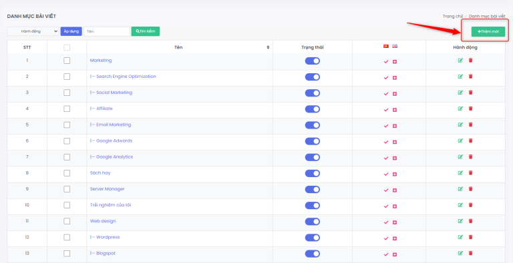This screenshot has width=513, height=263.
Task: Edit Search Engine Optimization row
Action: [460, 77]
